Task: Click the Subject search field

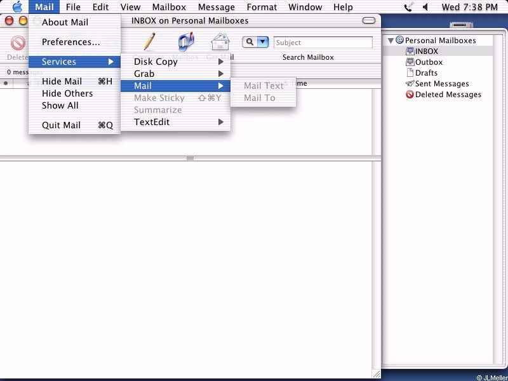Action: point(323,43)
